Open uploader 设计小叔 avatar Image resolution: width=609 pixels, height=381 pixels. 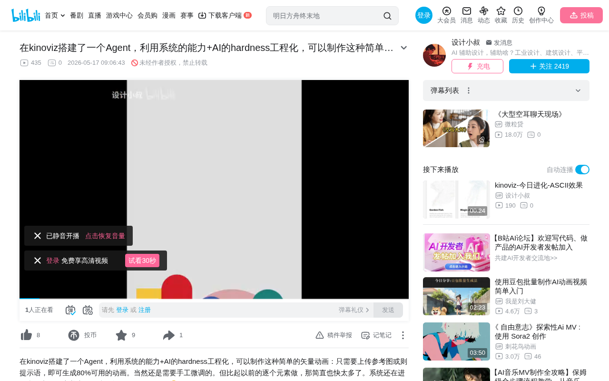coord(434,55)
